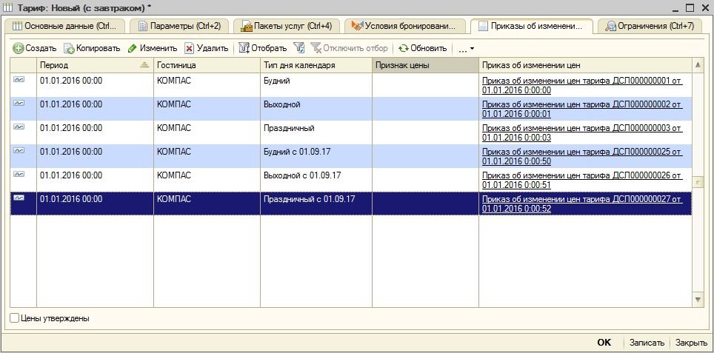Click the tariff window icon in the title bar

click(x=7, y=7)
